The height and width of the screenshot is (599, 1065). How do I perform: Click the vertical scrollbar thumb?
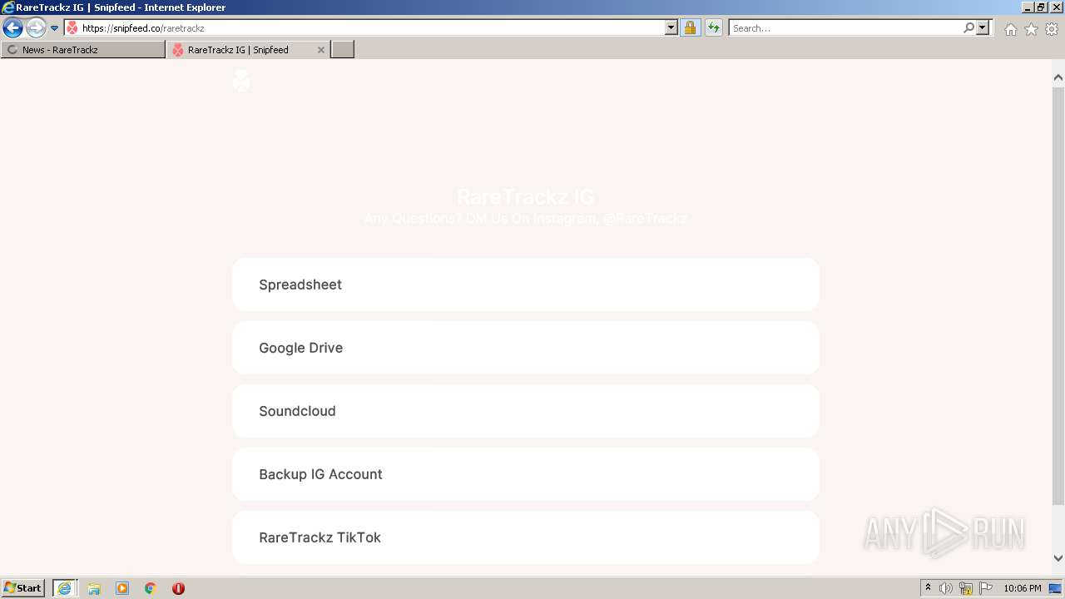[1058, 295]
